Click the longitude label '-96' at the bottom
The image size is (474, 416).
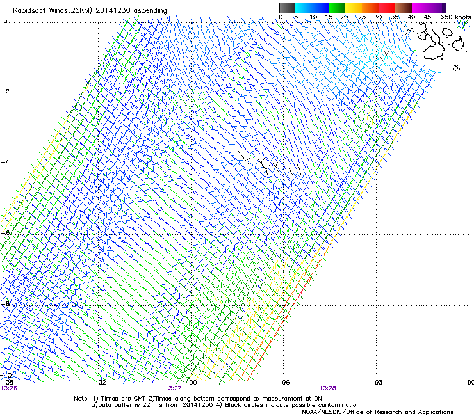(284, 383)
